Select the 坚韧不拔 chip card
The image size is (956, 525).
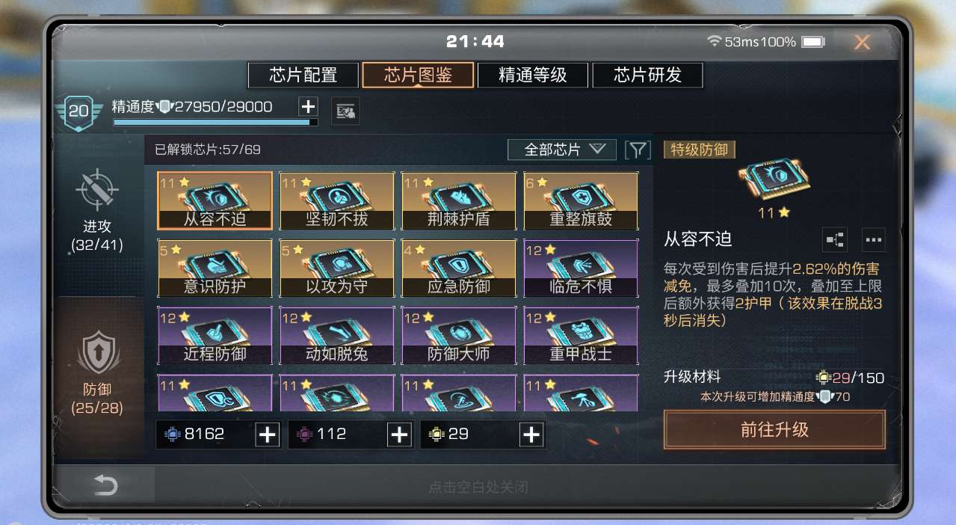pyautogui.click(x=337, y=200)
